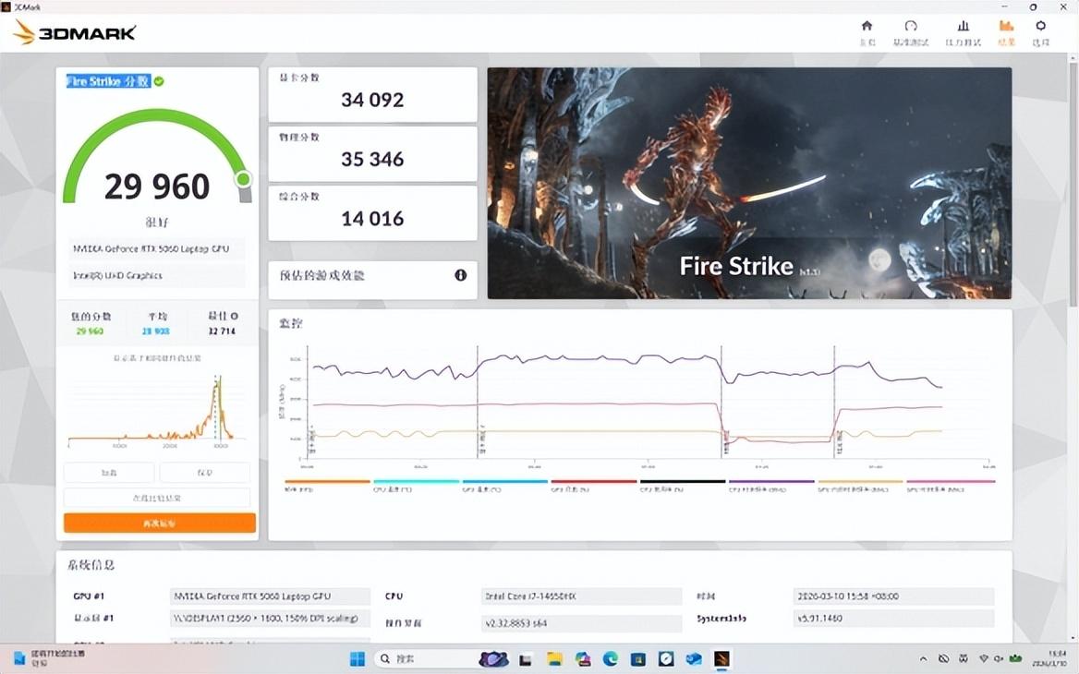Click the info icon for estimated game performance

point(460,275)
